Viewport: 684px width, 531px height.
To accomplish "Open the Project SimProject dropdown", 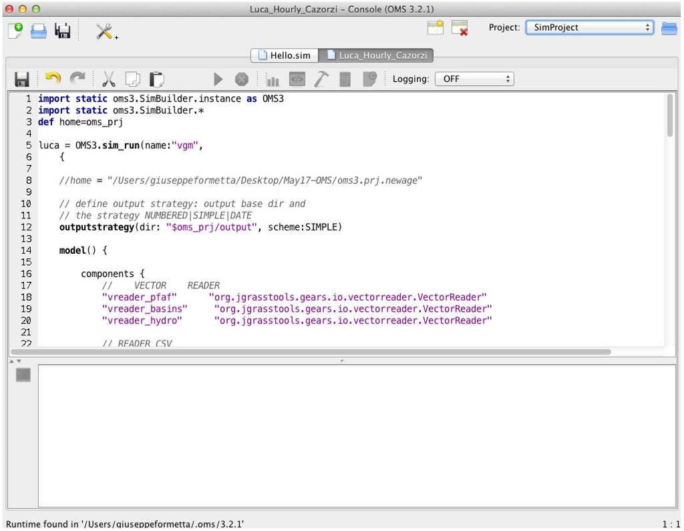I will 589,27.
